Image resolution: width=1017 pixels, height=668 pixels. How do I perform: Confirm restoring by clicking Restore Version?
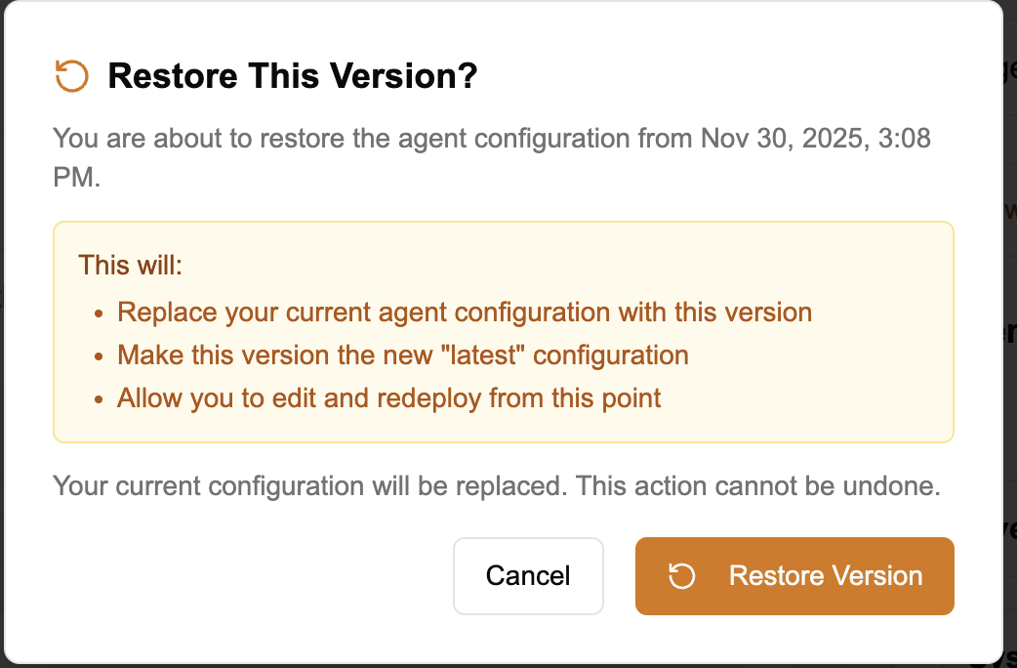(x=794, y=576)
